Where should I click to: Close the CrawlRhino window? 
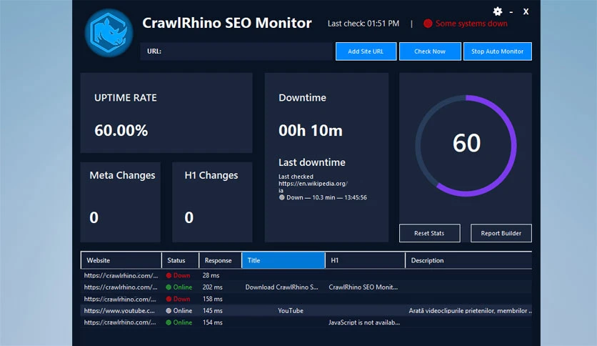[526, 12]
